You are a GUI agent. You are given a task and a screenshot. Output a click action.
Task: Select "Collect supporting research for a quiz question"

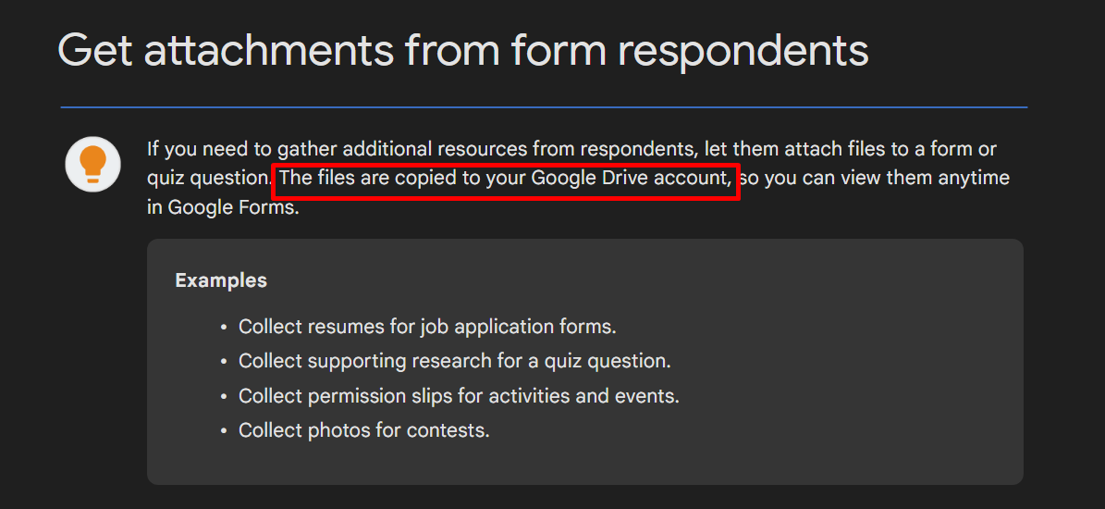coord(454,361)
